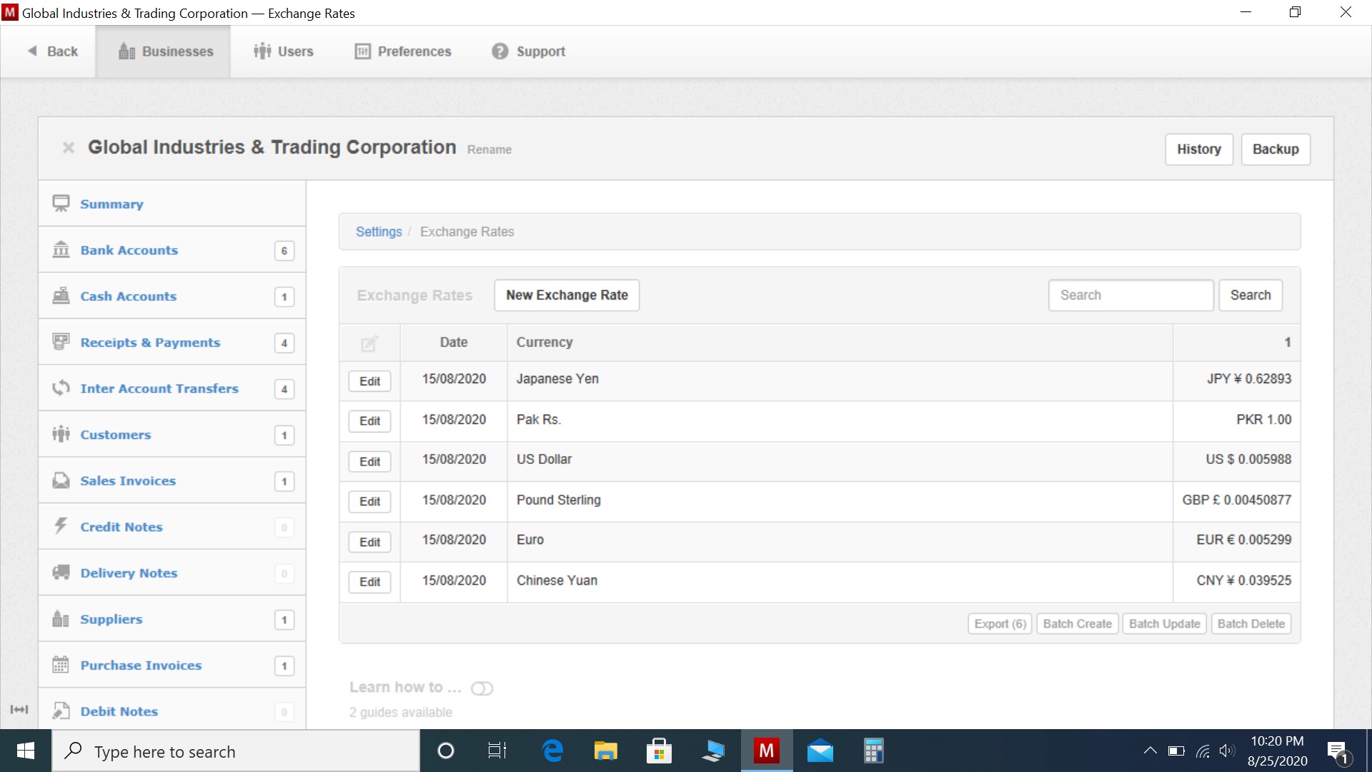This screenshot has height=772, width=1372.
Task: Open Calculator from taskbar
Action: (x=873, y=751)
